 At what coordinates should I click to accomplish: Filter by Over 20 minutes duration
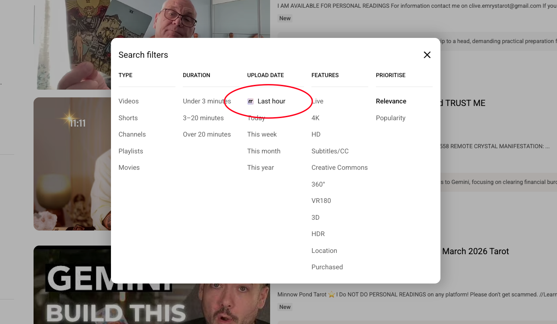(x=207, y=134)
